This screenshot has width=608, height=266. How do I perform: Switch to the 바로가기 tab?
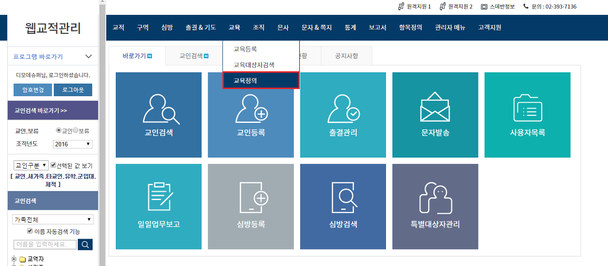[137, 56]
